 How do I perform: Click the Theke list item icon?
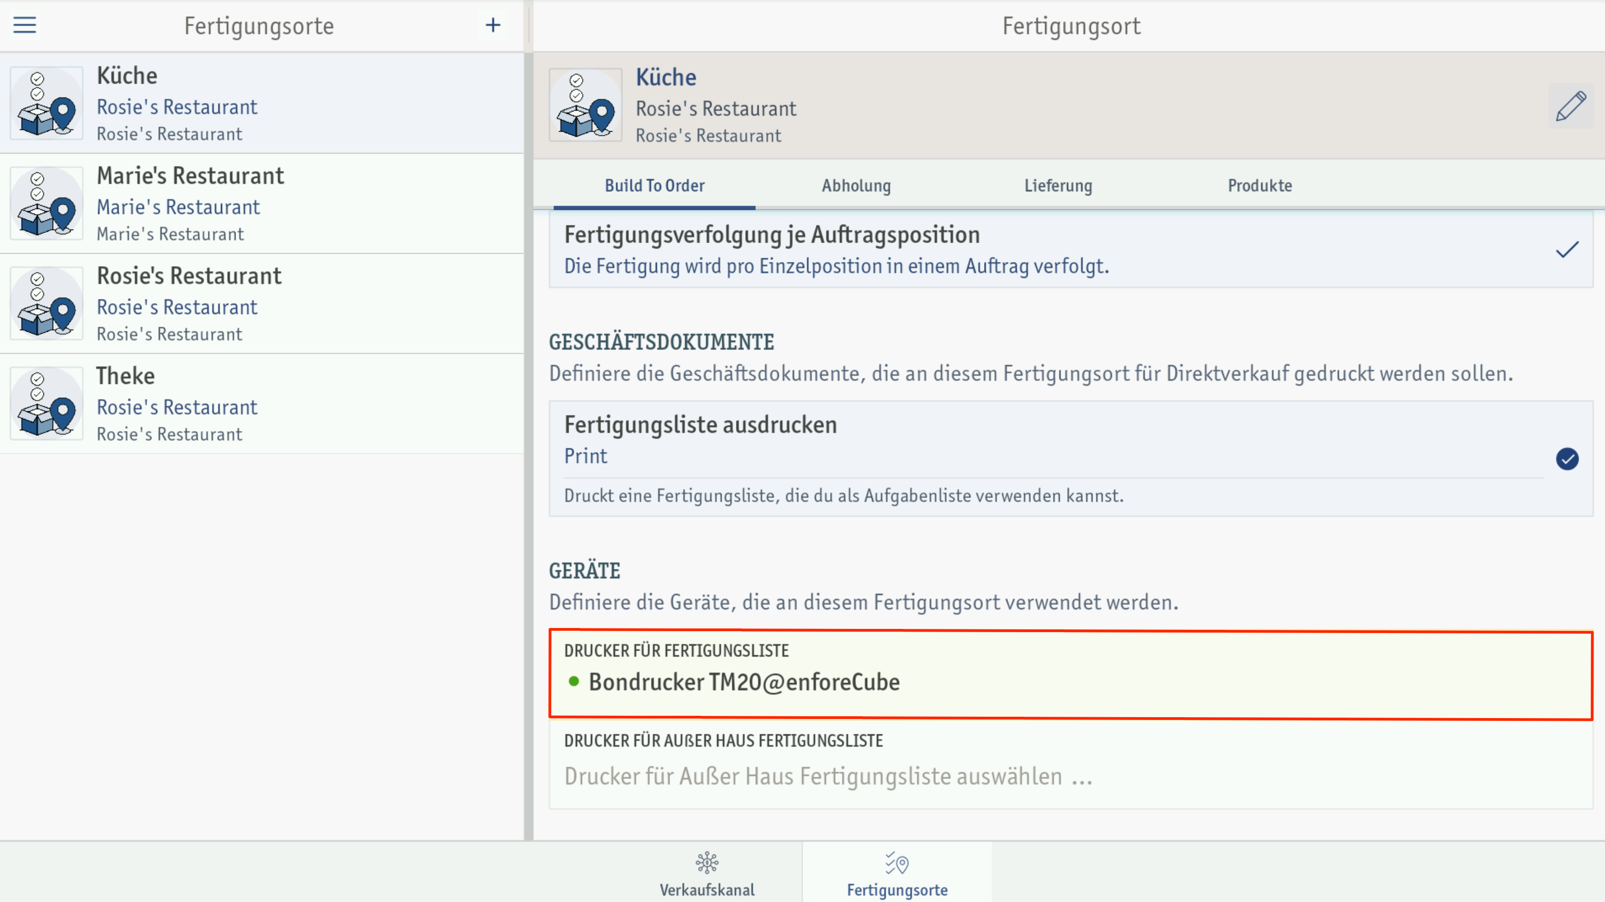click(x=47, y=403)
